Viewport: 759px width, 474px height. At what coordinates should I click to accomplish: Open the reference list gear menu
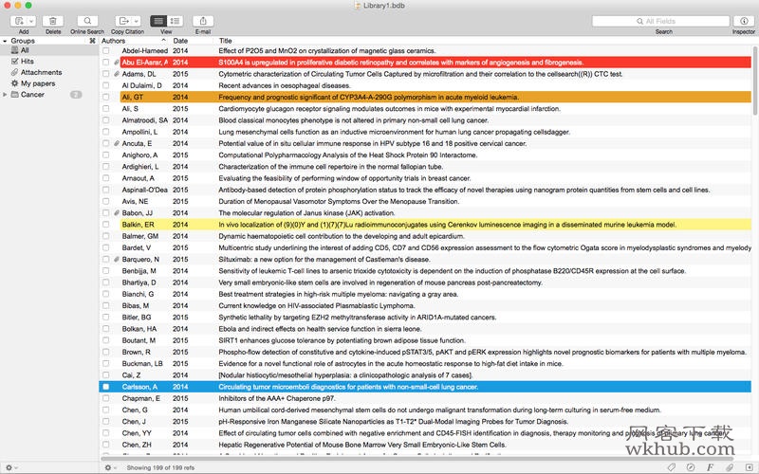pos(110,467)
